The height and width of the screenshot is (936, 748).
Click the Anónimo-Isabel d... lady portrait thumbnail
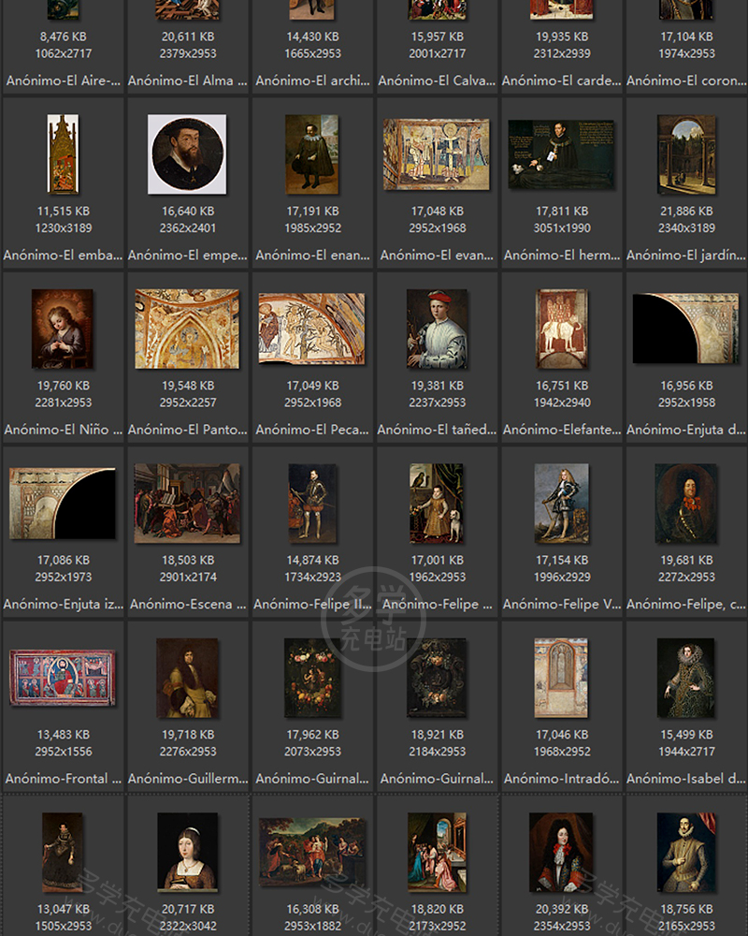(686, 678)
